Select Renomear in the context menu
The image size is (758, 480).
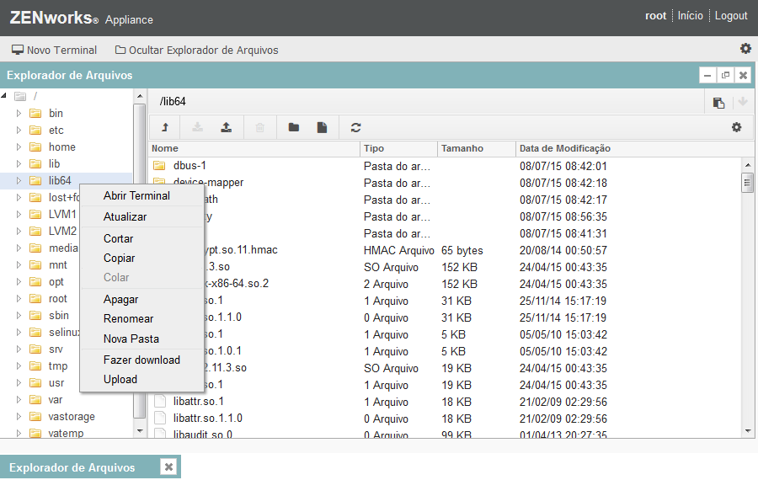[128, 318]
